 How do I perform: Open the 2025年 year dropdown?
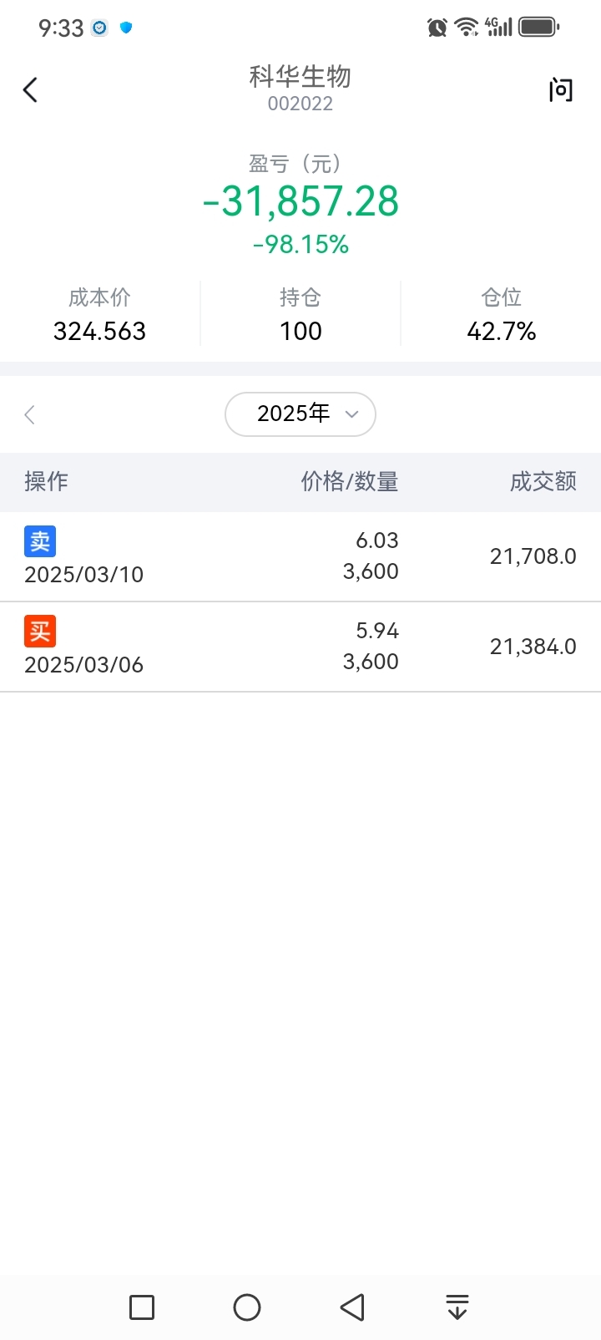click(x=300, y=414)
